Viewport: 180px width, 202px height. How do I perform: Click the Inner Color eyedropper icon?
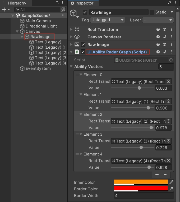[171, 182]
